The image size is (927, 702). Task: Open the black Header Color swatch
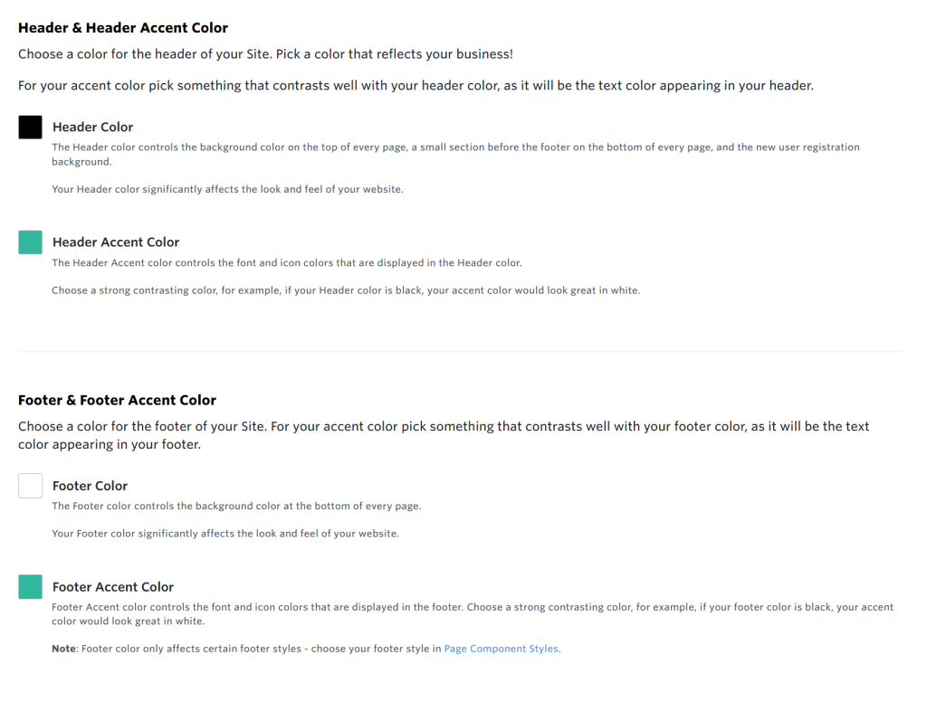point(30,127)
